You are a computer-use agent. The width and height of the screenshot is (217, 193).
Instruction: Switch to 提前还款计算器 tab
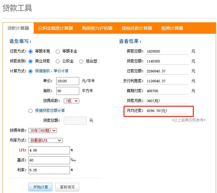pos(137,28)
